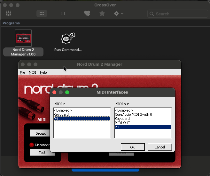This screenshot has width=210, height=176.
Task: Open the Help menu in Nord Drum 2 Manager
Action: tap(43, 72)
